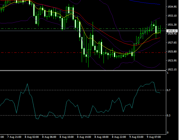
Task: Click the 0.7 oscillator level label
Action: pos(169,90)
